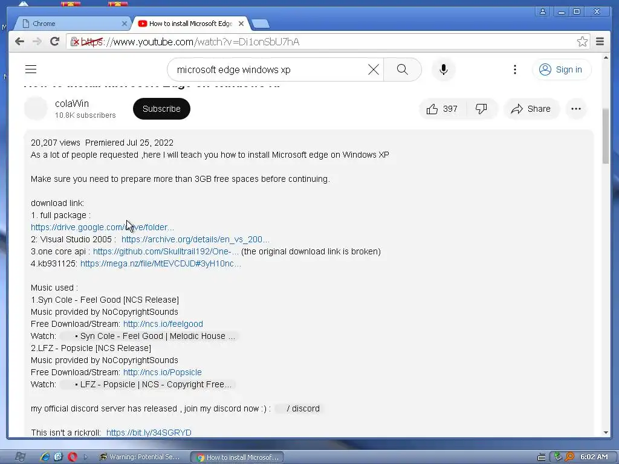Image resolution: width=619 pixels, height=464 pixels.
Task: Open the ncs.io/feelgood link
Action: click(163, 324)
